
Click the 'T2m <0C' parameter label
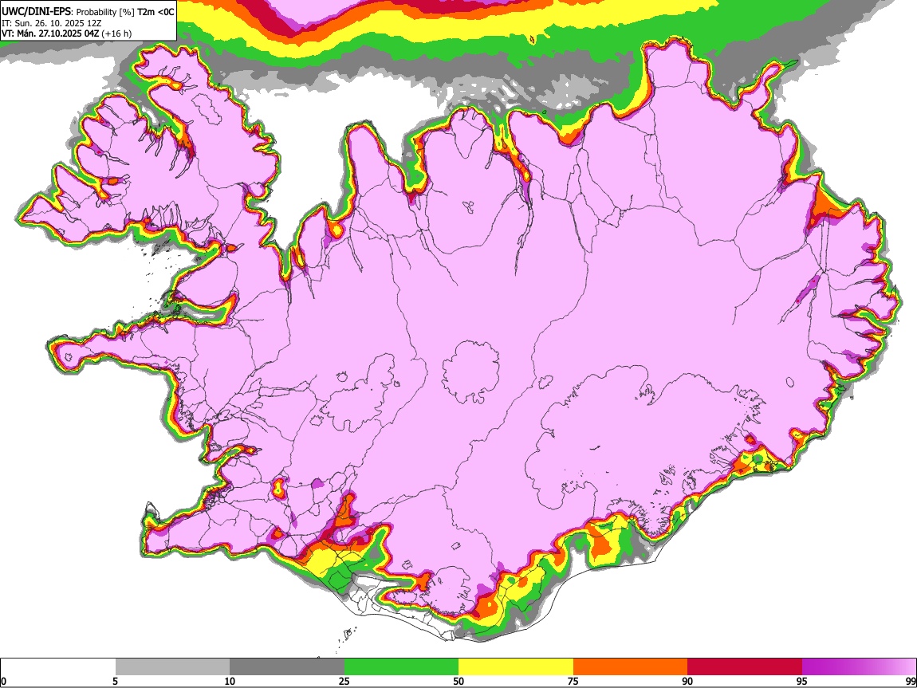(x=155, y=12)
